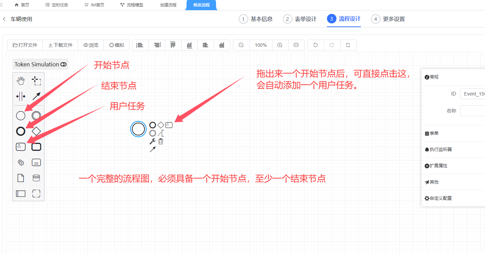Image resolution: width=485 pixels, height=254 pixels.
Task: Pick the data object page icon in palette
Action: (21, 178)
